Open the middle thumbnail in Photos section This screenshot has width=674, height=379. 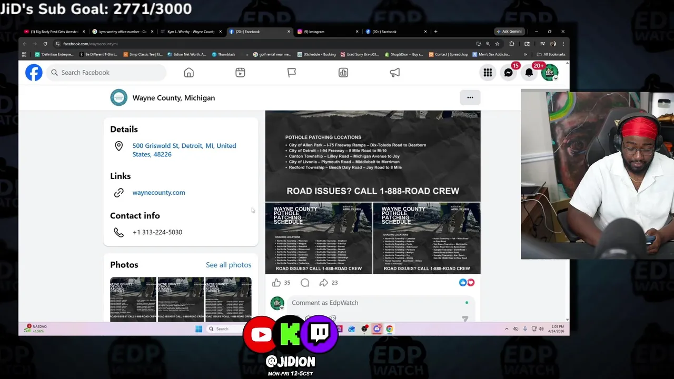(181, 299)
